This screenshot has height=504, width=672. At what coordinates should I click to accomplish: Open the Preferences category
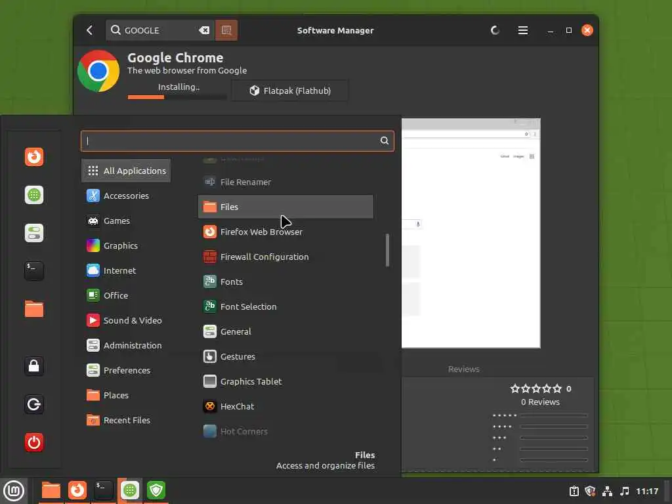coord(126,370)
